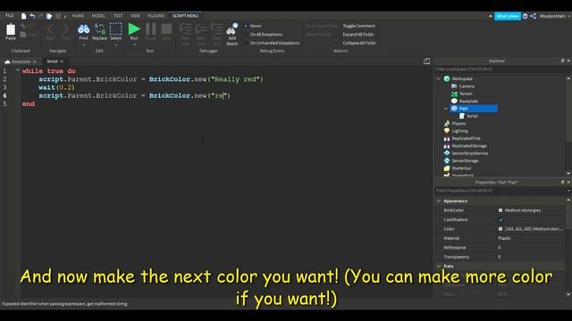Select ServerScriptService in the Explorer
Screen dimensions: 572x321
pos(469,153)
